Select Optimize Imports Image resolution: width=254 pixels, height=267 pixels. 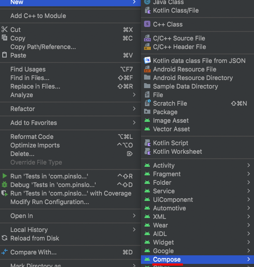pyautogui.click(x=35, y=145)
